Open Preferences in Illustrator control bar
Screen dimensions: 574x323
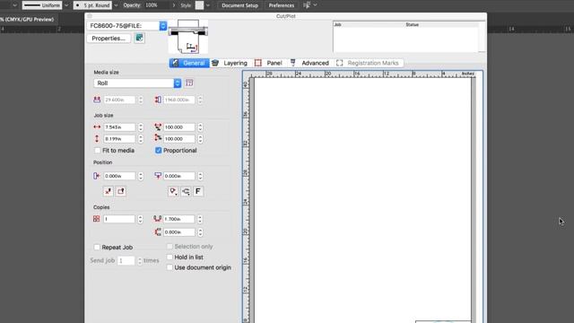point(281,5)
